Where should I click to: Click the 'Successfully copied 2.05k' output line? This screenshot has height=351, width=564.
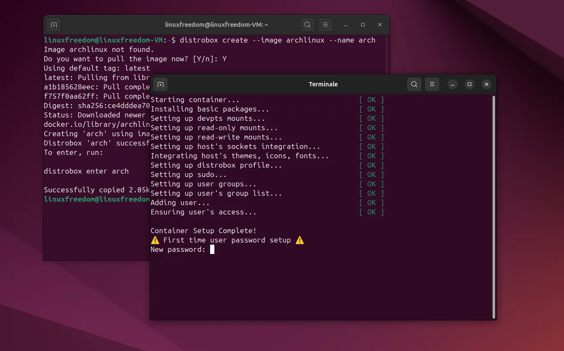point(97,190)
